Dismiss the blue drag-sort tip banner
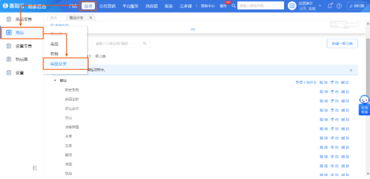Viewport: 370px width, 179px height. click(x=351, y=70)
